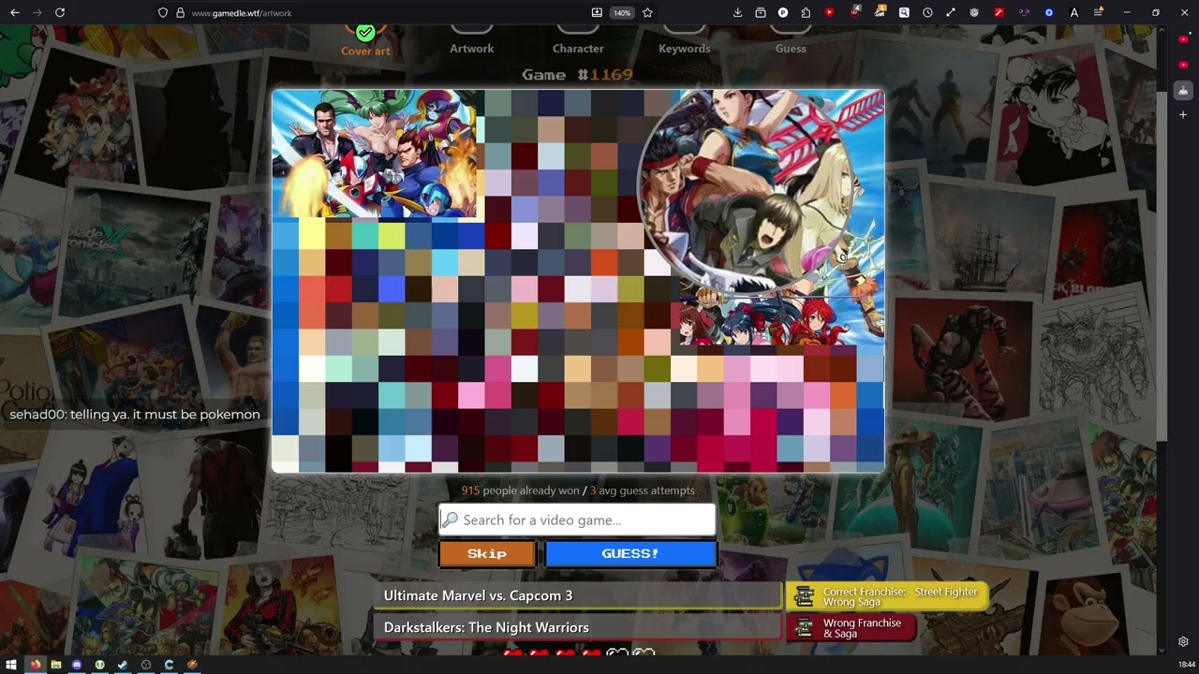Open the Artwork step tab
This screenshot has width=1199, height=674.
coord(471,49)
